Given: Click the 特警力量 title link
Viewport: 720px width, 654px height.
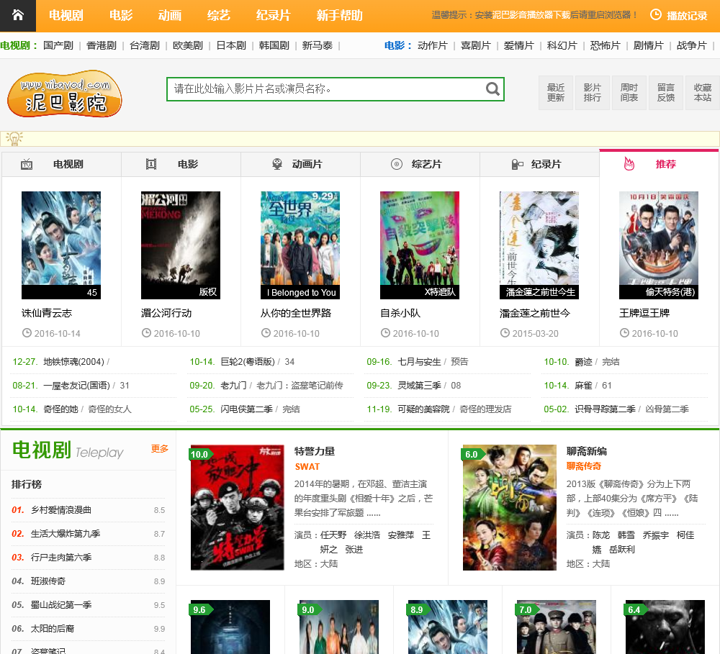Looking at the screenshot, I should (315, 451).
